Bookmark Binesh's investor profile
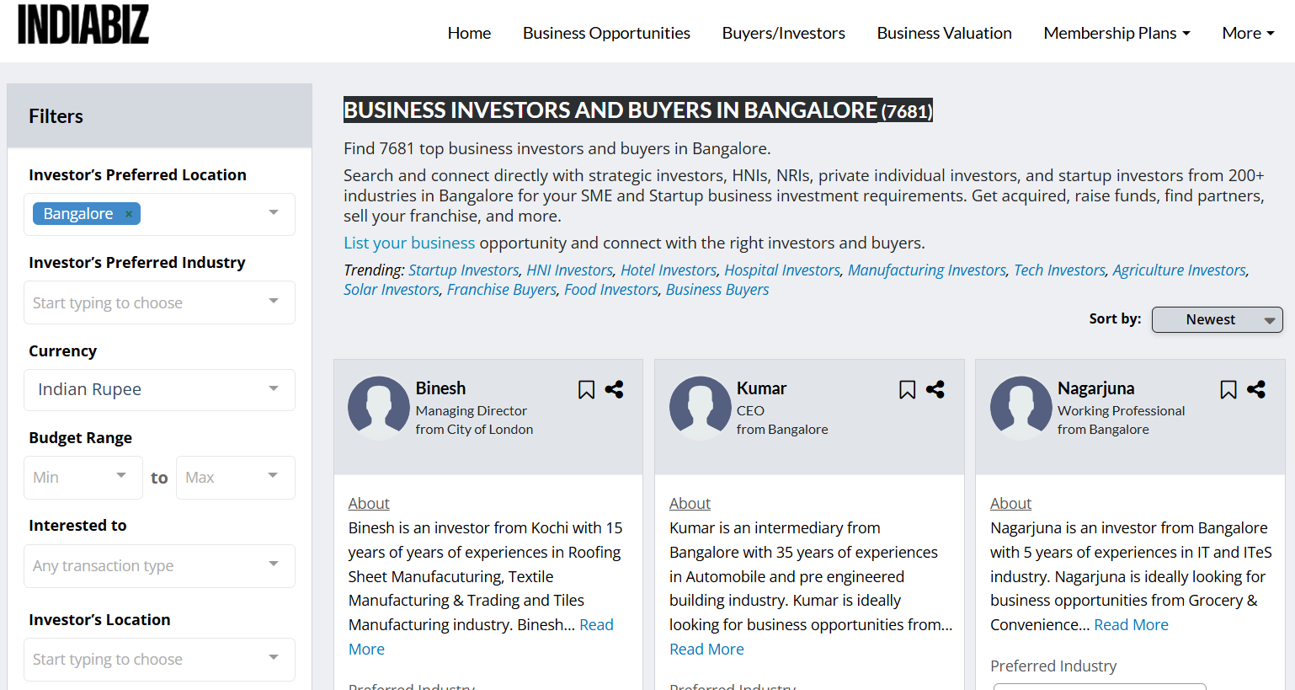 tap(586, 389)
